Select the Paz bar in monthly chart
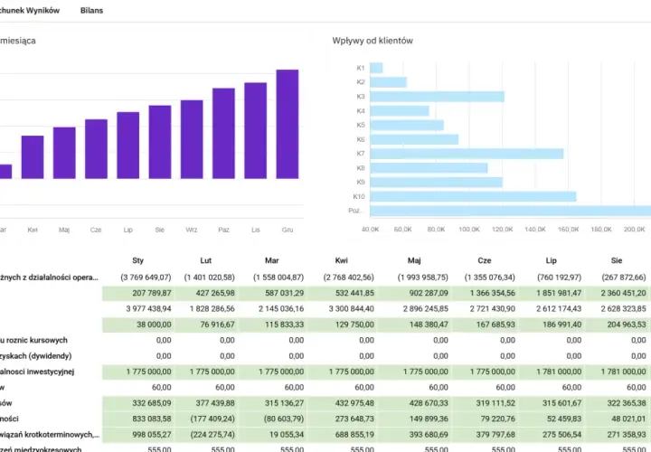651x452 pixels. (x=223, y=133)
